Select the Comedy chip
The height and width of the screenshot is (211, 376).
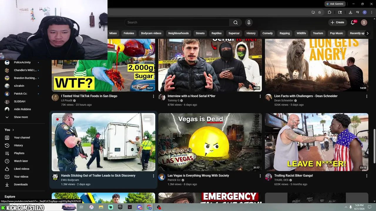click(267, 33)
